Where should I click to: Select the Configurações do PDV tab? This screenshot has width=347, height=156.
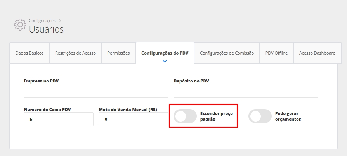pyautogui.click(x=165, y=53)
